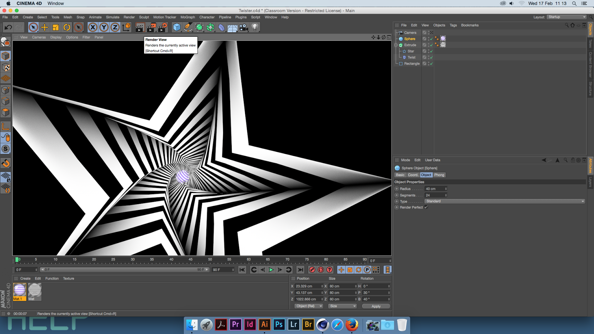This screenshot has width=594, height=334.
Task: Open Photoshop from the dock
Action: [279, 325]
